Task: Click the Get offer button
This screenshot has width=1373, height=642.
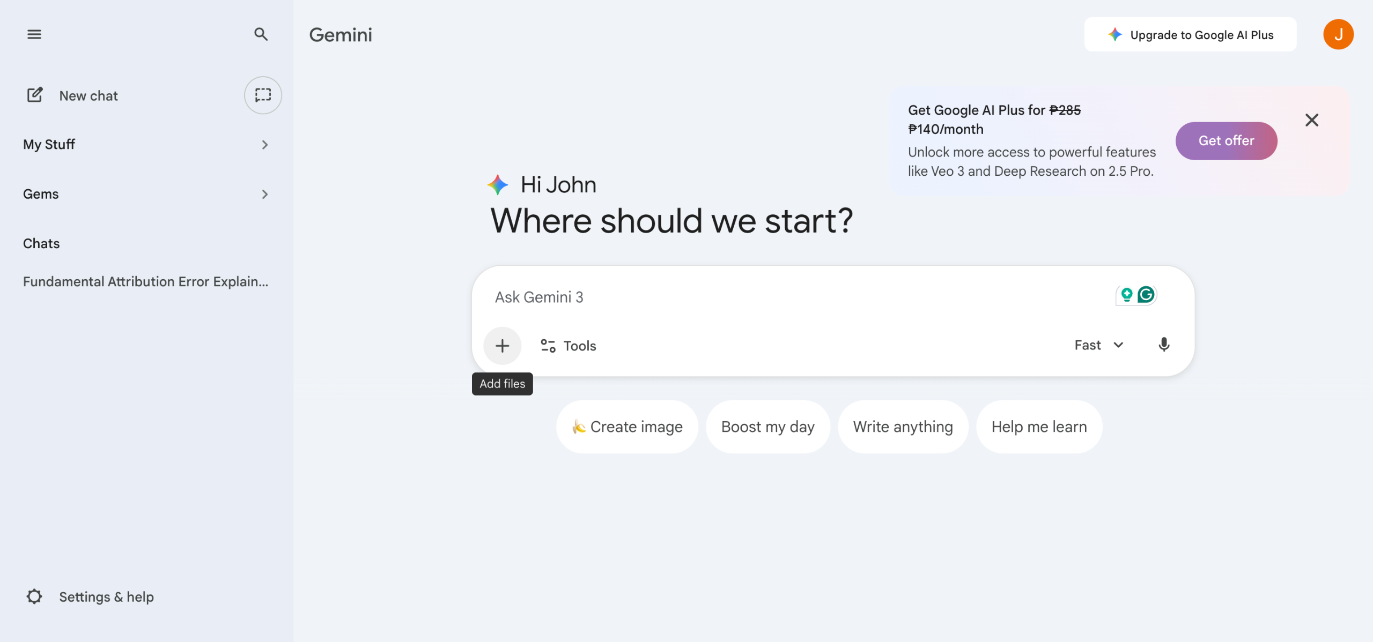Action: click(1226, 141)
